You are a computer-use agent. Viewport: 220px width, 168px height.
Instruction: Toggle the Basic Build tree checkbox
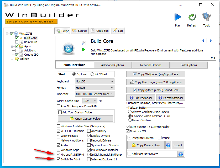click(17, 42)
